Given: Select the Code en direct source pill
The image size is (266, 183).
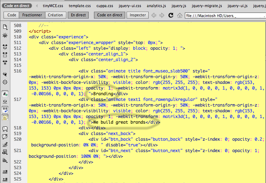Looking at the screenshot, I should (17, 6).
